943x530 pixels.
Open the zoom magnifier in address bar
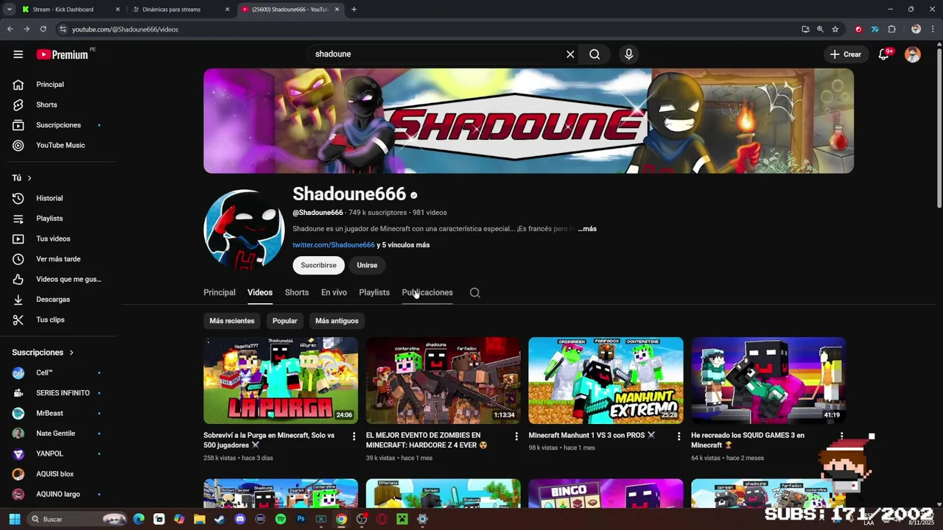(820, 29)
